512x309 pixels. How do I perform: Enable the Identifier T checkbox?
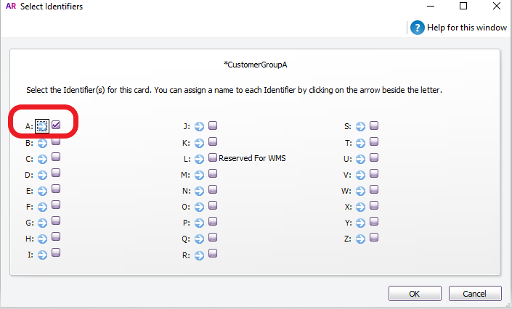tap(374, 141)
